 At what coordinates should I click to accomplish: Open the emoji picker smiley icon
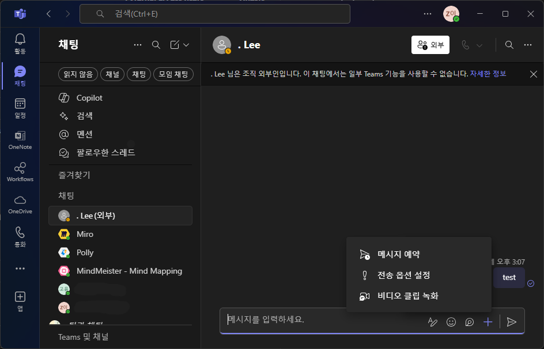click(451, 322)
